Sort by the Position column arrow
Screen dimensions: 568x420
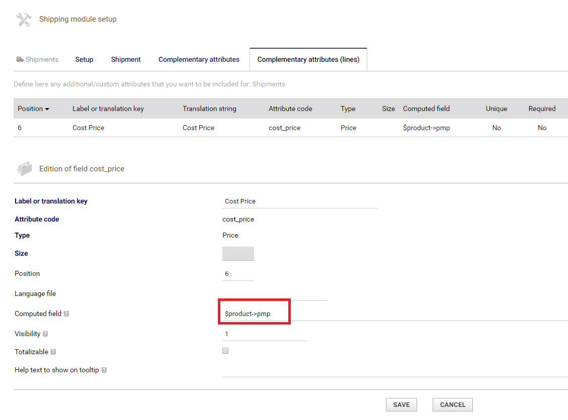47,109
